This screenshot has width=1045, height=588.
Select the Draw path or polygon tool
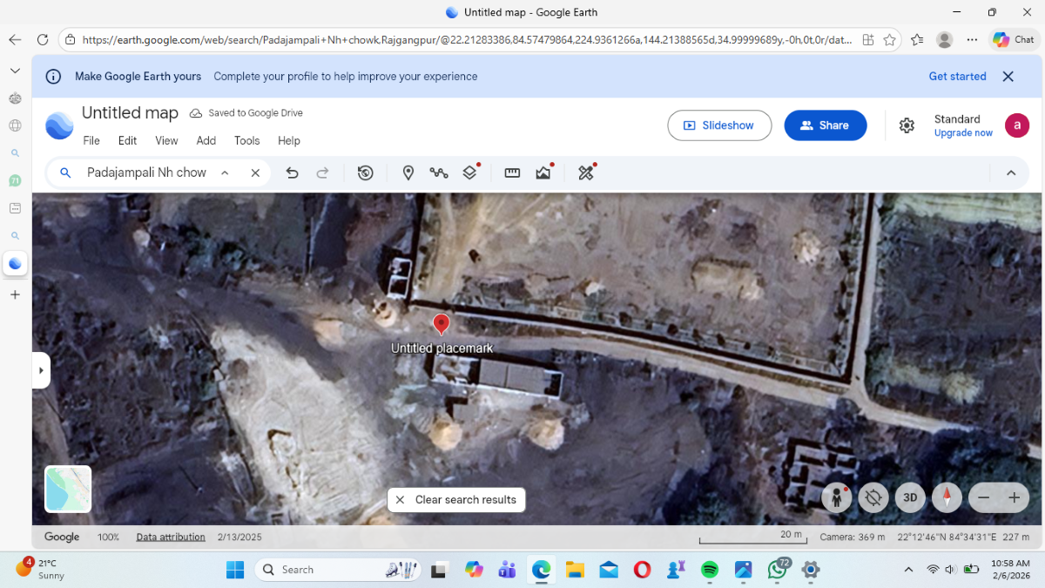pos(439,172)
